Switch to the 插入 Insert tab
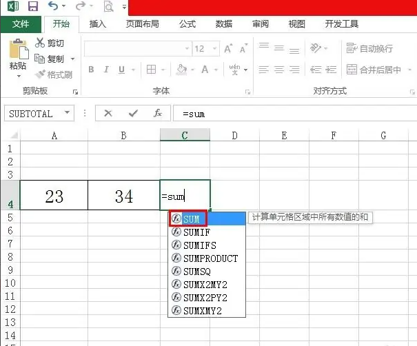 [98, 24]
